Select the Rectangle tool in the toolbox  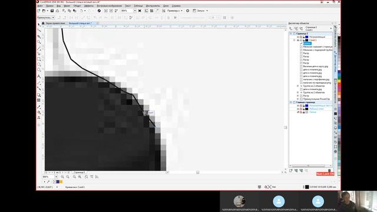[x=39, y=59]
